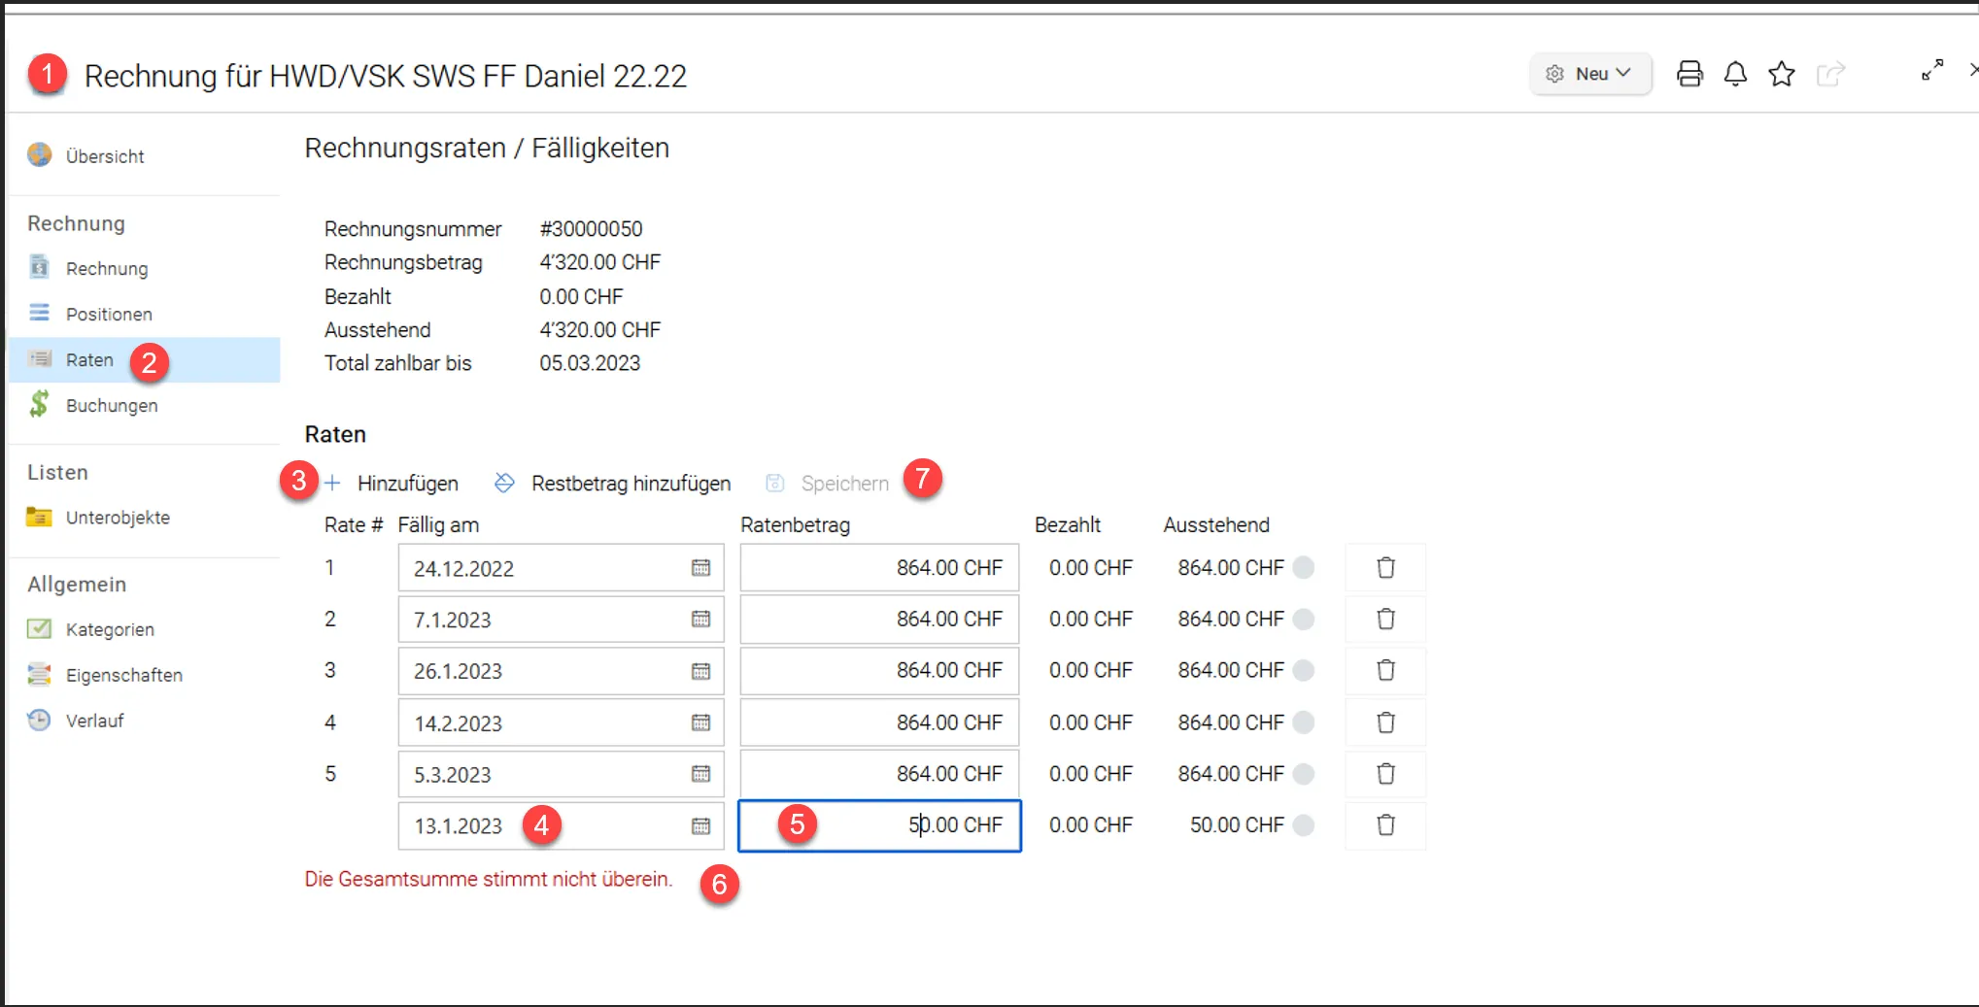This screenshot has width=1979, height=1007.
Task: Open the Neu status dropdown
Action: coord(1590,74)
